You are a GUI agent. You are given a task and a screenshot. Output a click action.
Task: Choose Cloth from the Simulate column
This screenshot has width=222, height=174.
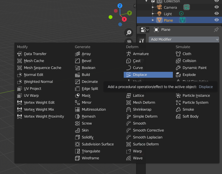[x=186, y=54]
